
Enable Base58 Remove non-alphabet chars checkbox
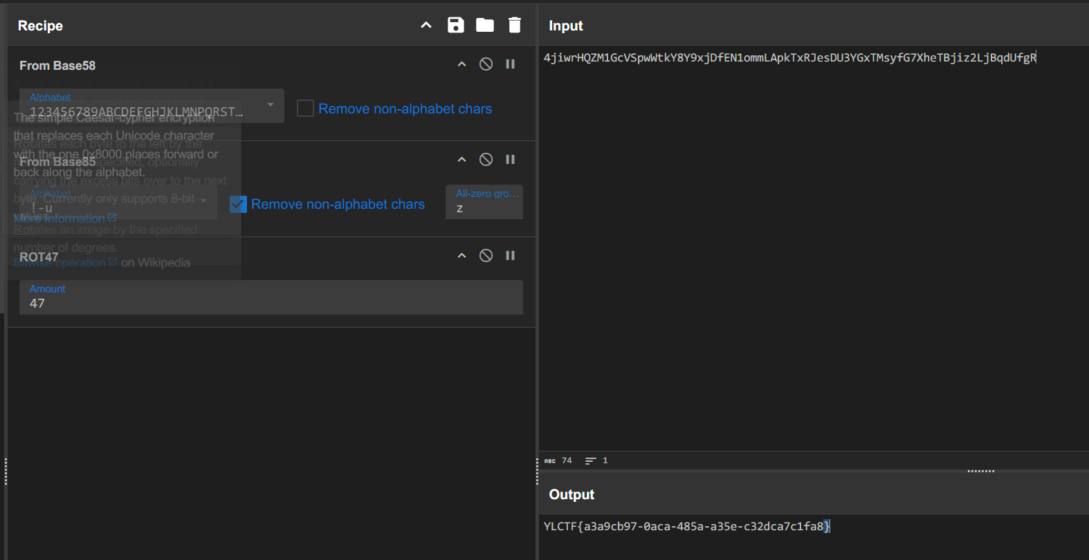[x=305, y=109]
